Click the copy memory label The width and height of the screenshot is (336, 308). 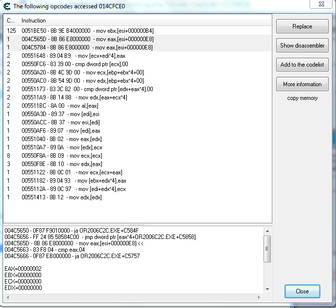pos(302,98)
